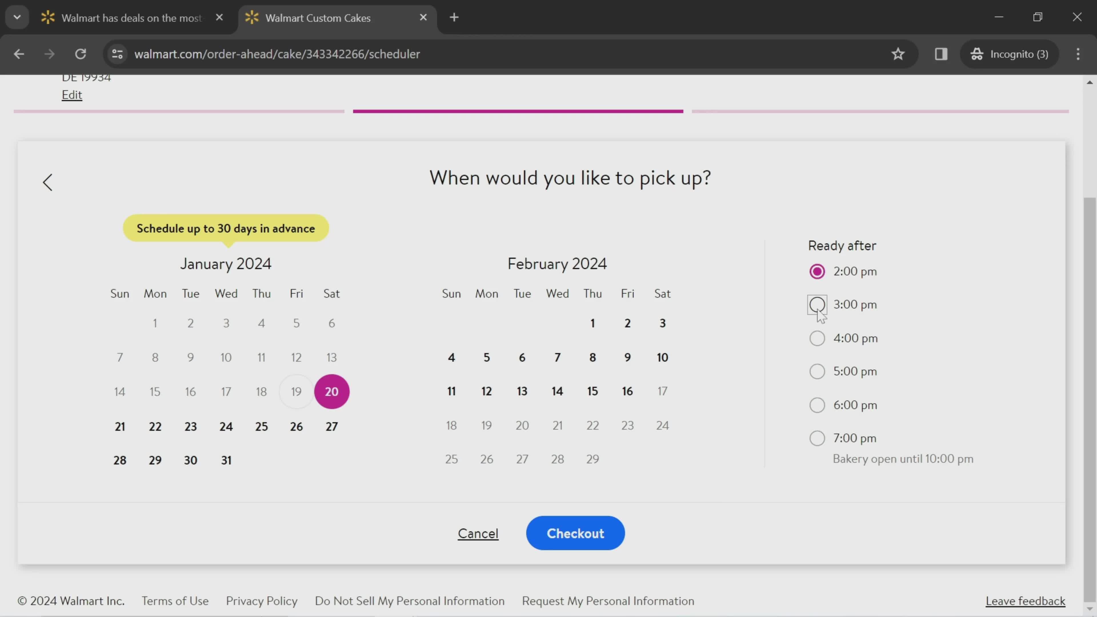Go to previous step with the back chevron

[48, 182]
